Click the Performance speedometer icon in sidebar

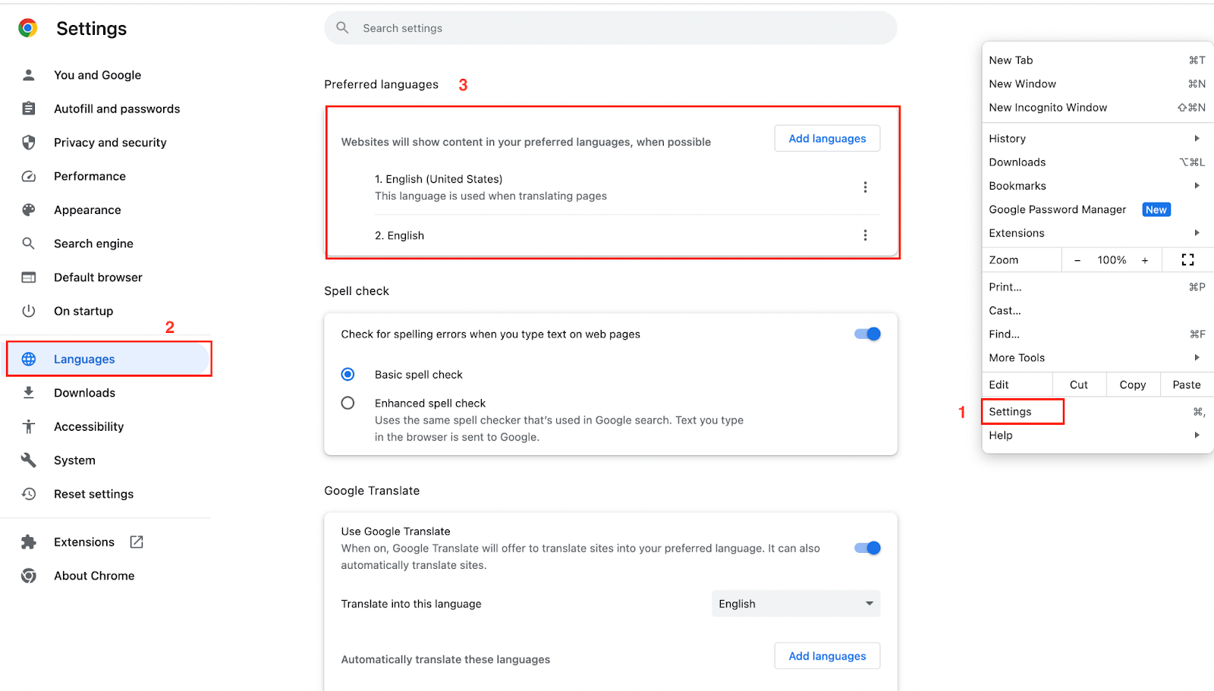[29, 177]
